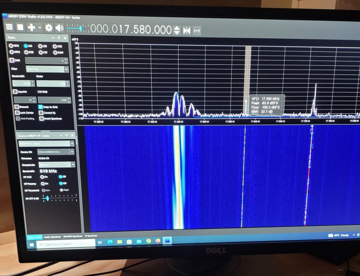This screenshot has height=276, width=360.
Task: Untick the Snap to Grid checkbox
Action: pos(40,107)
